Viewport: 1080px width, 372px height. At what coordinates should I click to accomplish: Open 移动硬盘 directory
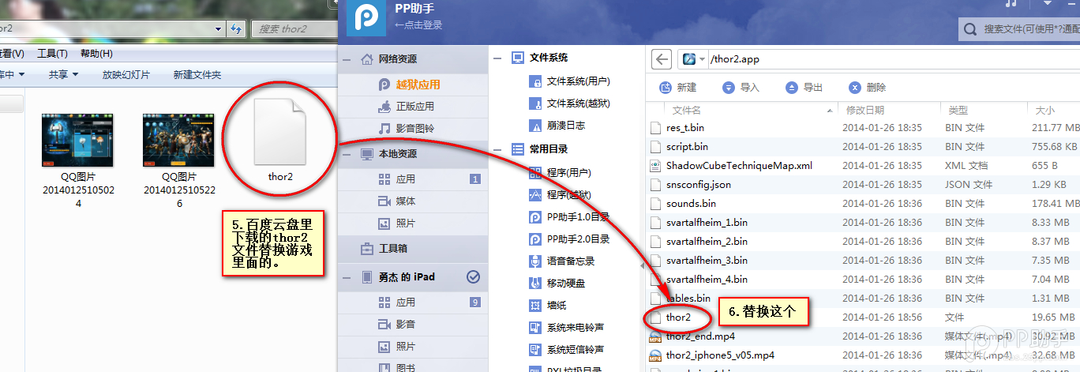[x=566, y=284]
